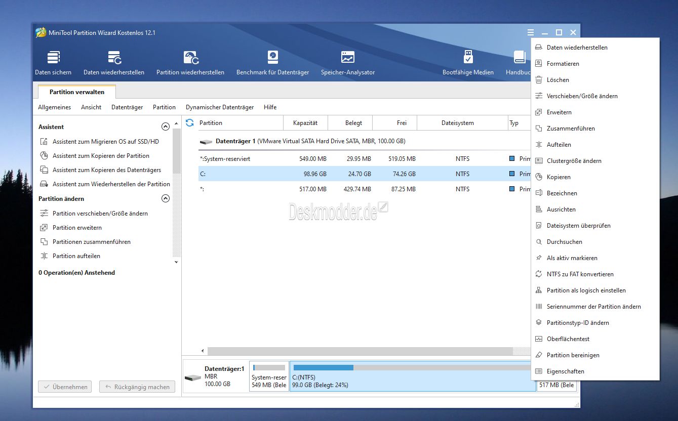678x421 pixels.
Task: Open the Partition menu
Action: pos(164,107)
